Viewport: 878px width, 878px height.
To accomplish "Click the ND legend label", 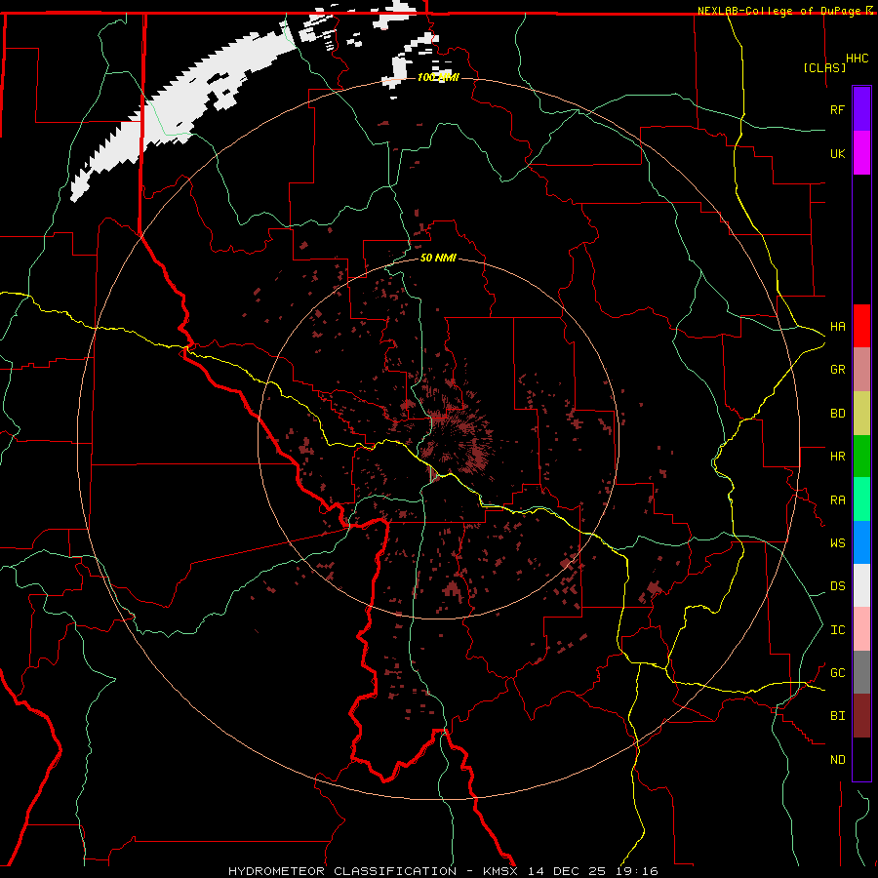I will pos(837,760).
